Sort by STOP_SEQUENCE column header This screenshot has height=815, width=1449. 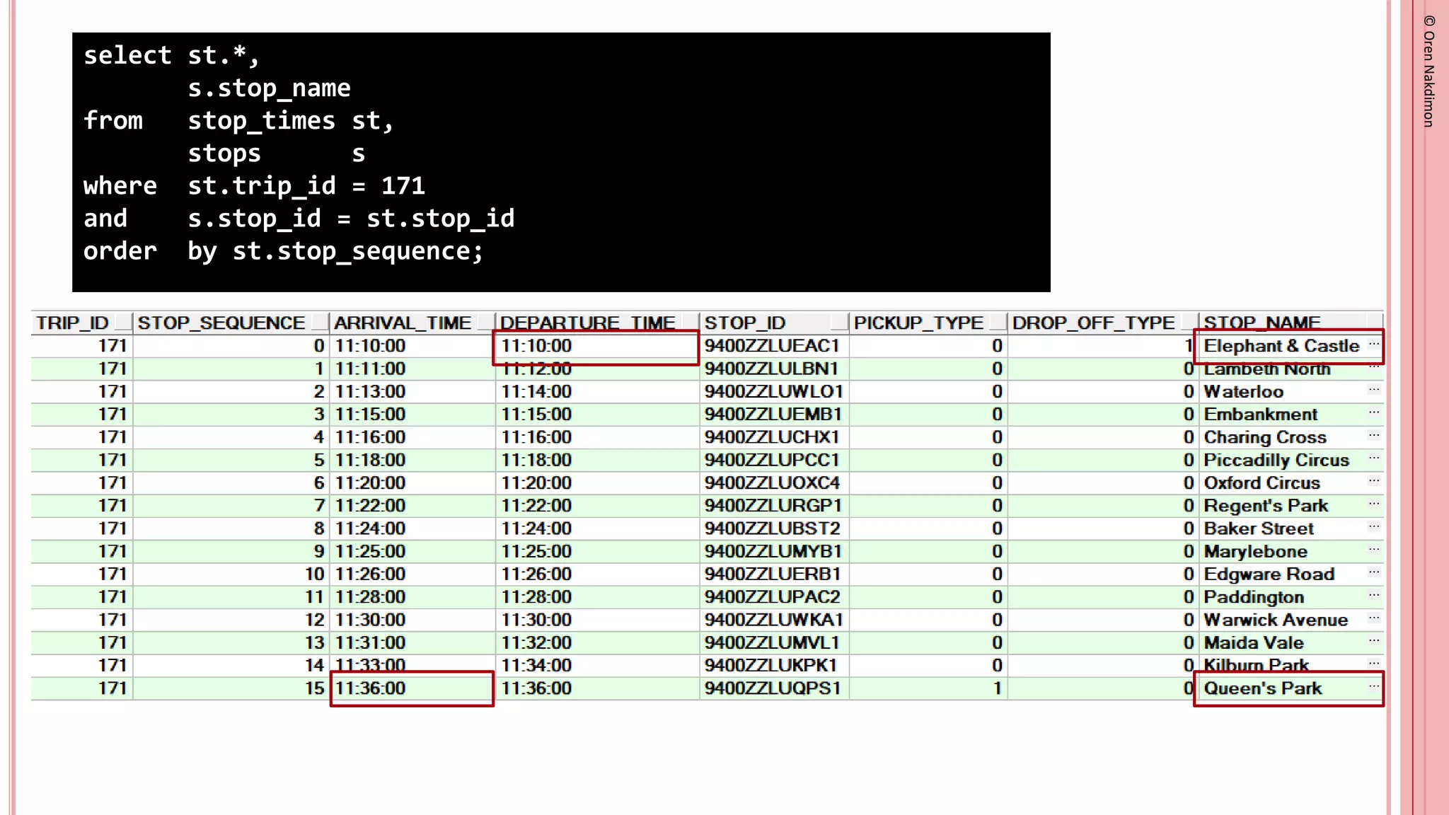221,323
